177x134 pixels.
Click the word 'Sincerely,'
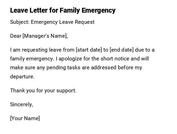coord(21,104)
